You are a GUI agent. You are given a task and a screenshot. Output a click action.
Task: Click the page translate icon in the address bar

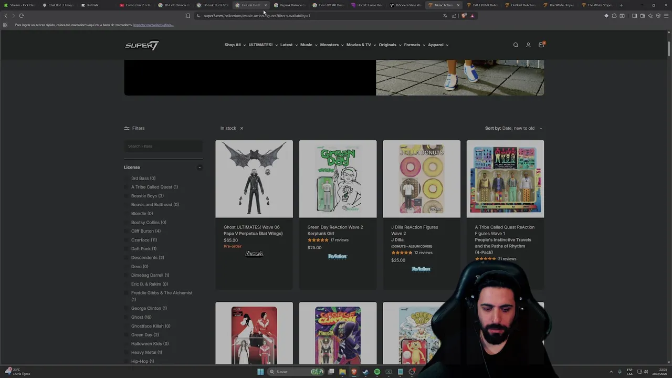tap(445, 16)
